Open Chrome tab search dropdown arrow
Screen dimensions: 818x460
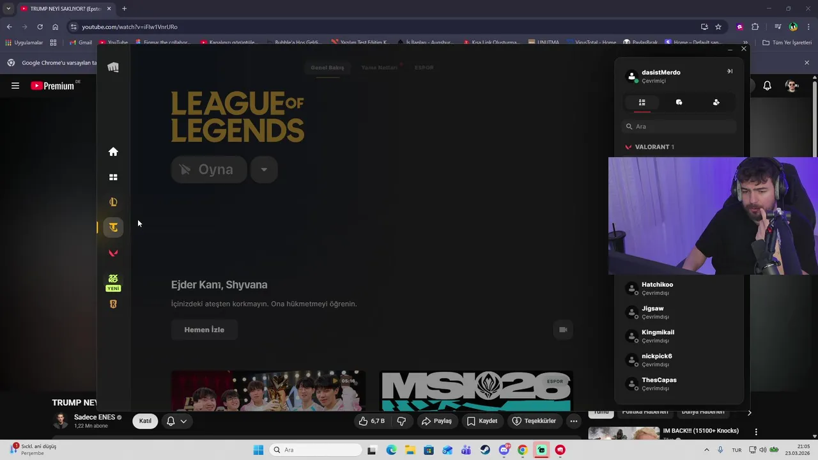(8, 8)
